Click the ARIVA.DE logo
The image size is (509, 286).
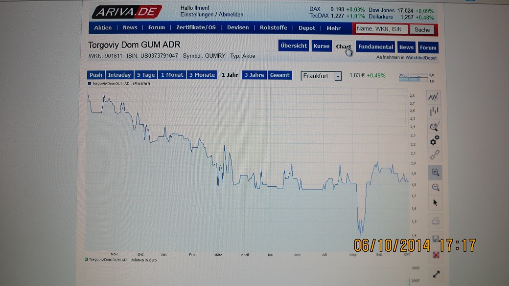point(127,12)
